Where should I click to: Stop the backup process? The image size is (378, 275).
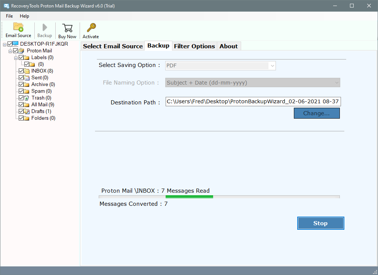tap(321, 223)
